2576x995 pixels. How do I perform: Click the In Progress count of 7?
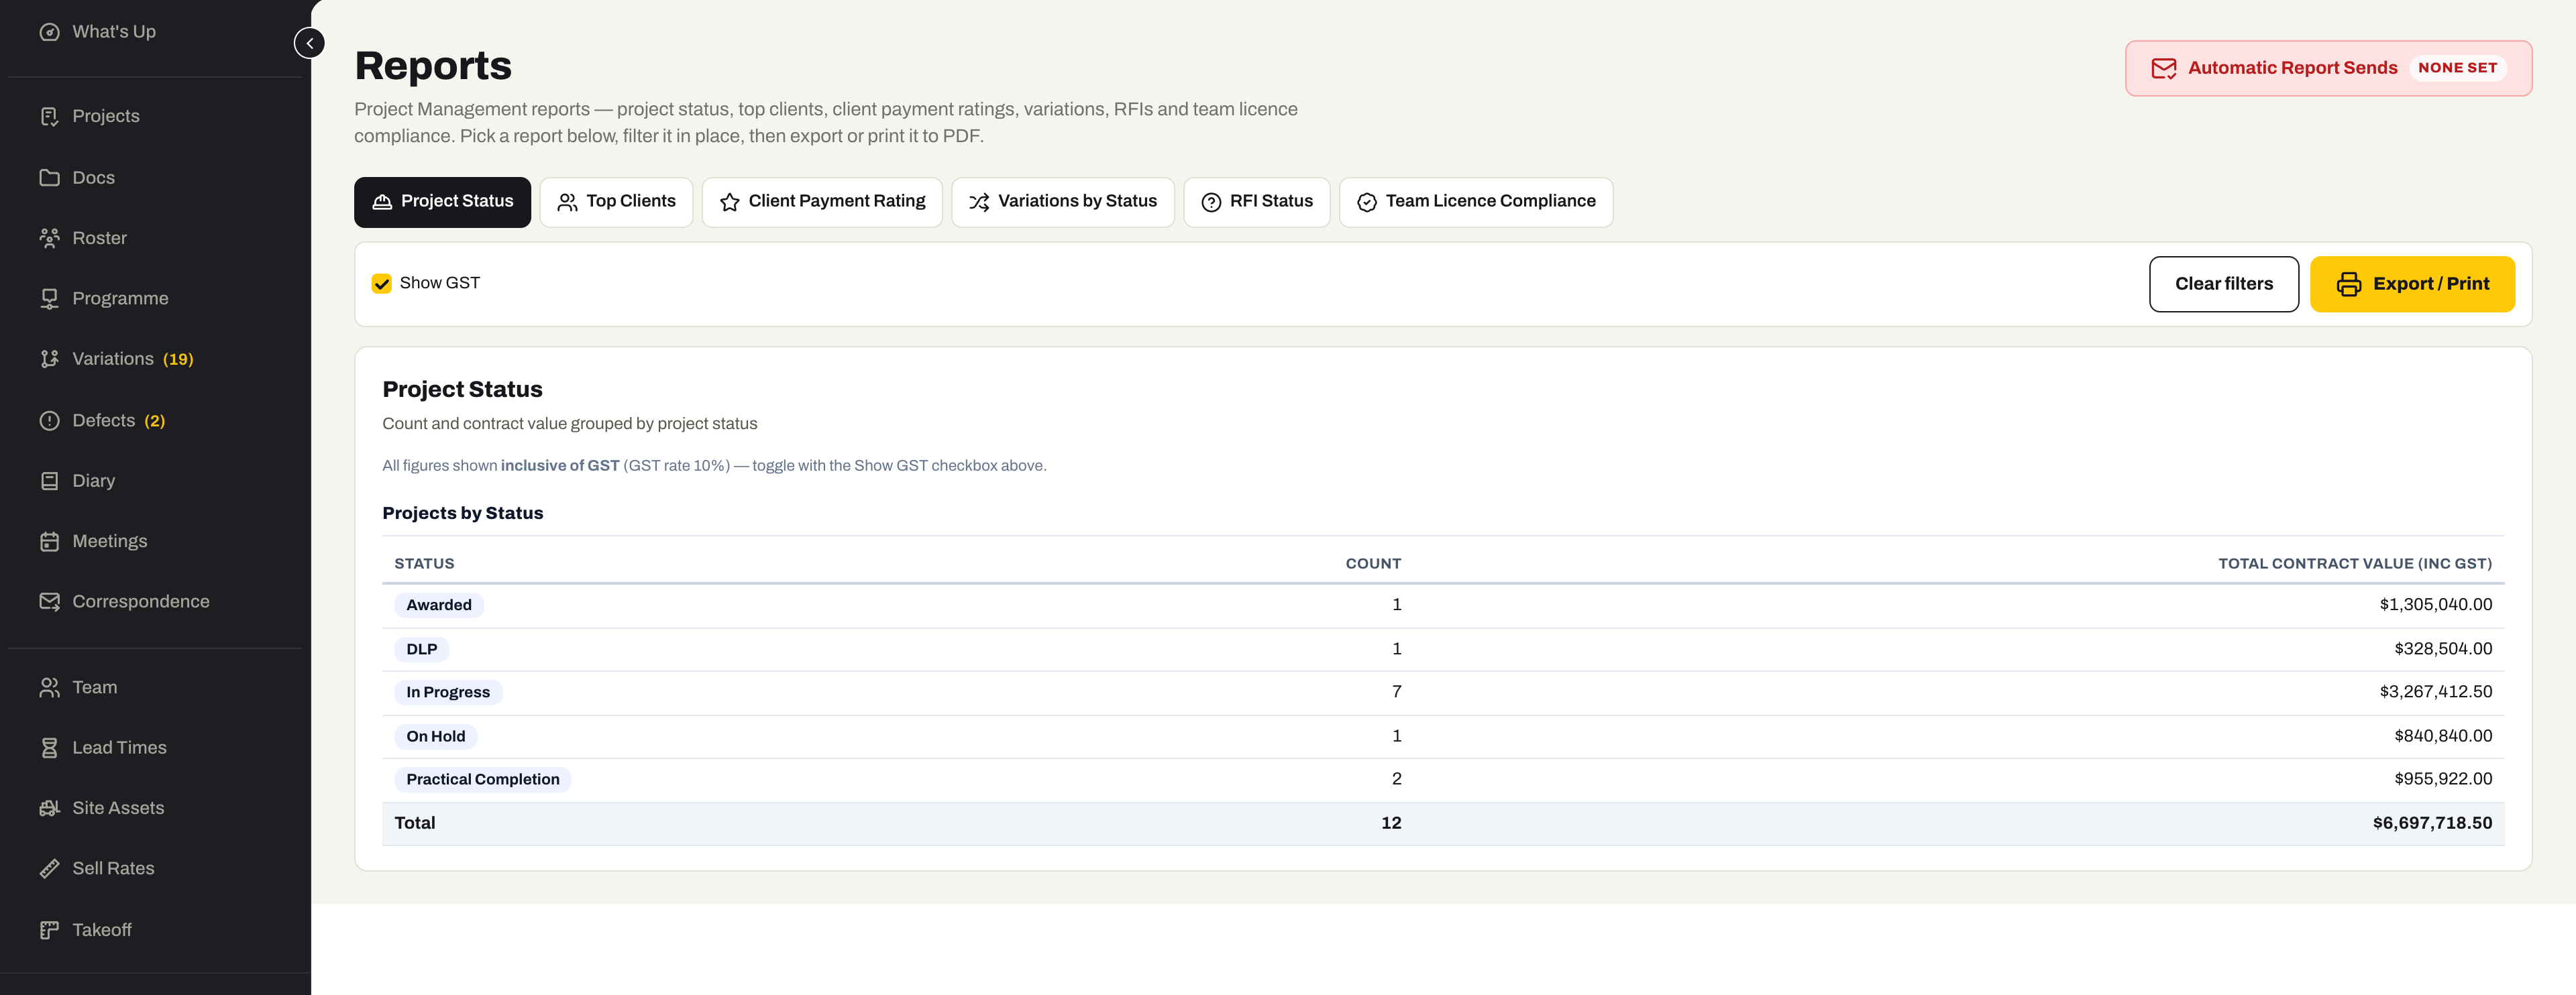1397,691
